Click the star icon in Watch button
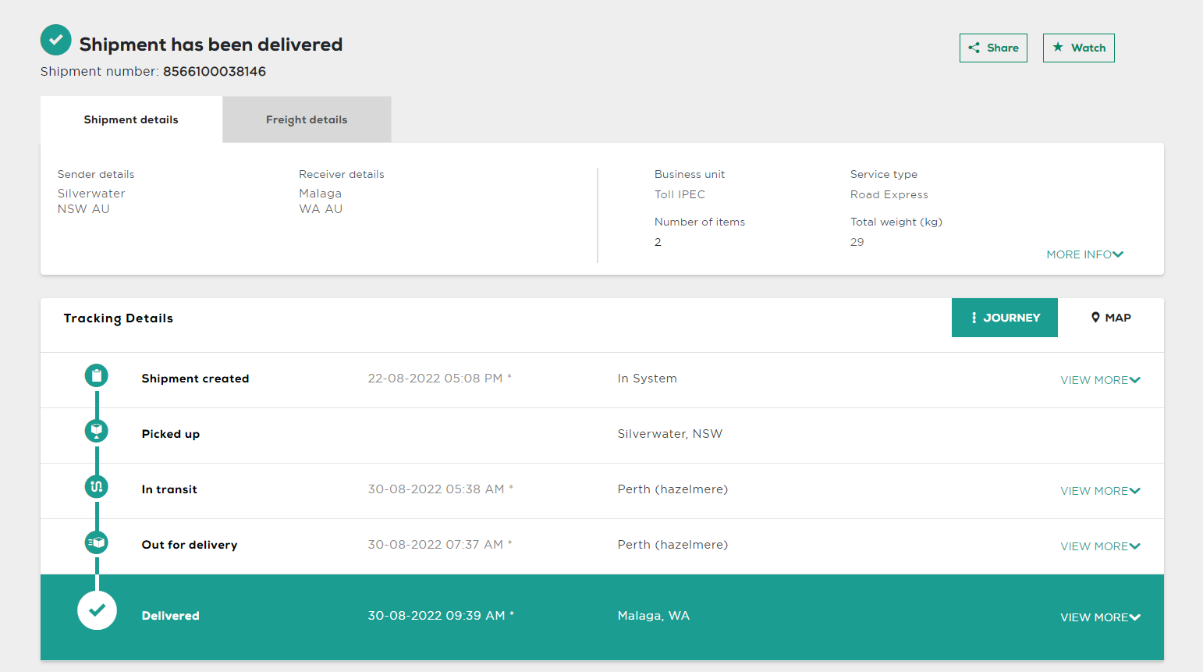This screenshot has width=1203, height=672. (1058, 48)
